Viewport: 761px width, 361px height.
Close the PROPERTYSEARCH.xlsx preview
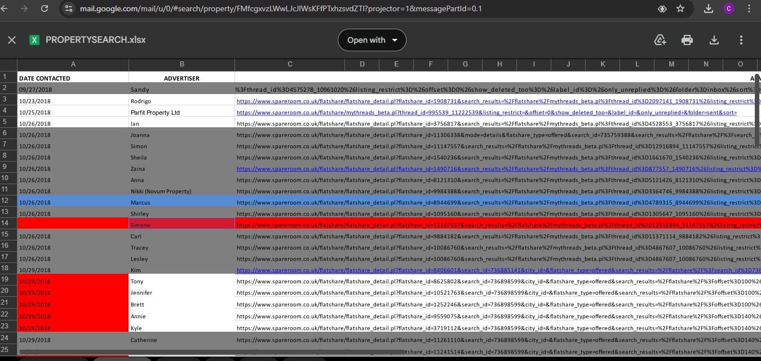tap(12, 40)
